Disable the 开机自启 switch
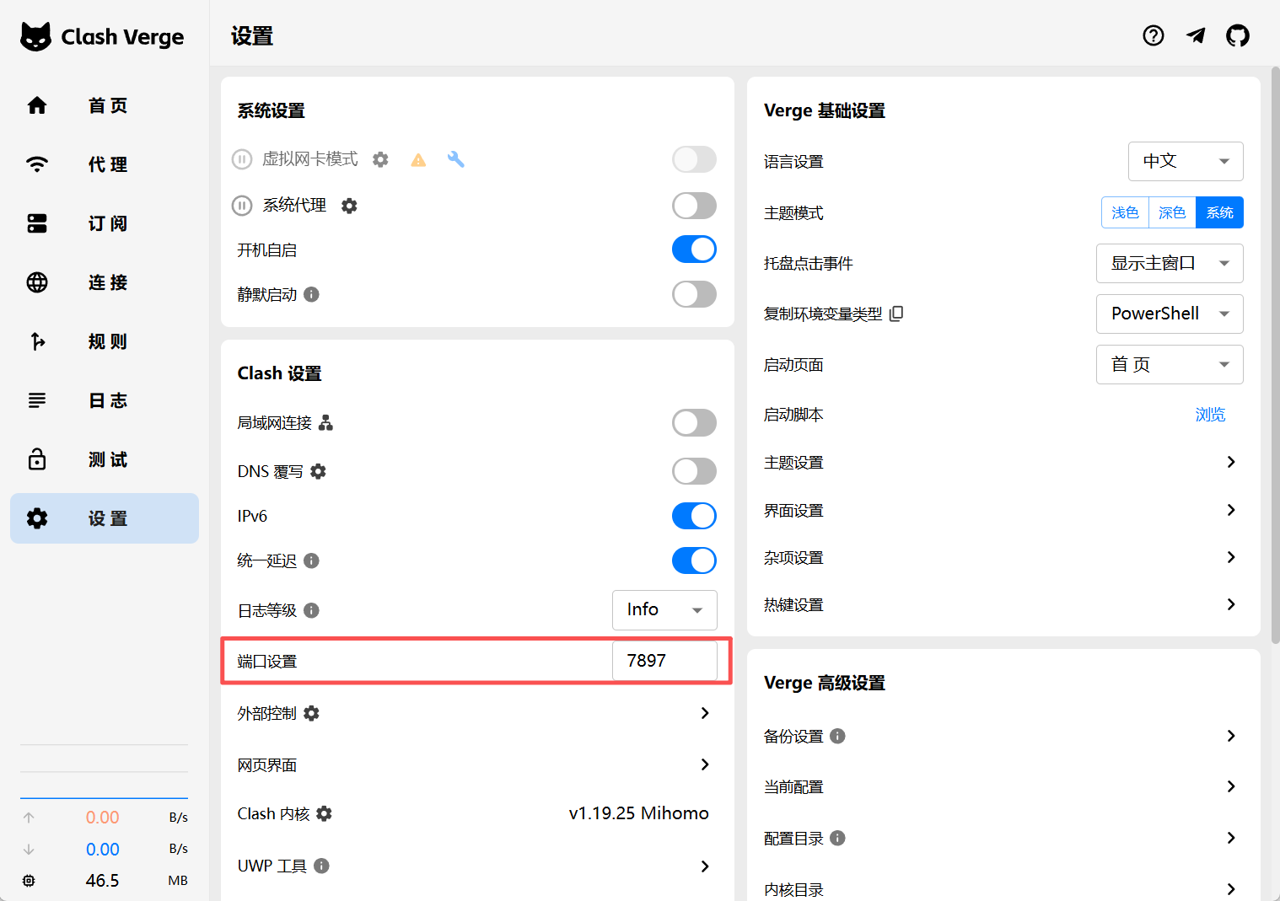 point(694,249)
